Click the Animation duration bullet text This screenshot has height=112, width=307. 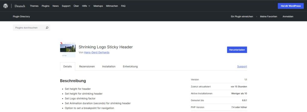tap(98, 103)
